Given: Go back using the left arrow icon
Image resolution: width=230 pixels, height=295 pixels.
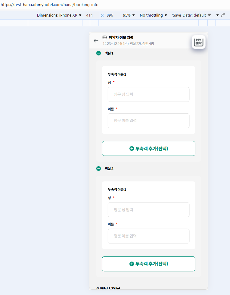Looking at the screenshot, I should click(x=96, y=41).
